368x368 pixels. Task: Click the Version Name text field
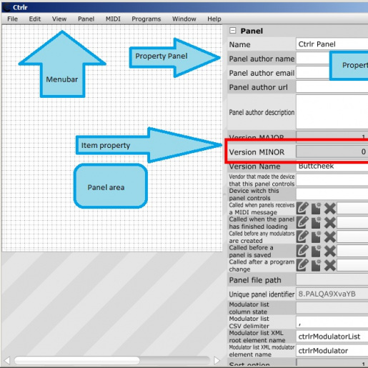point(332,166)
